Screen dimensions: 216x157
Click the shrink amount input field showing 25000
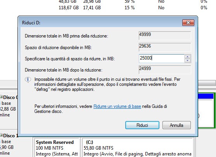click(161, 58)
